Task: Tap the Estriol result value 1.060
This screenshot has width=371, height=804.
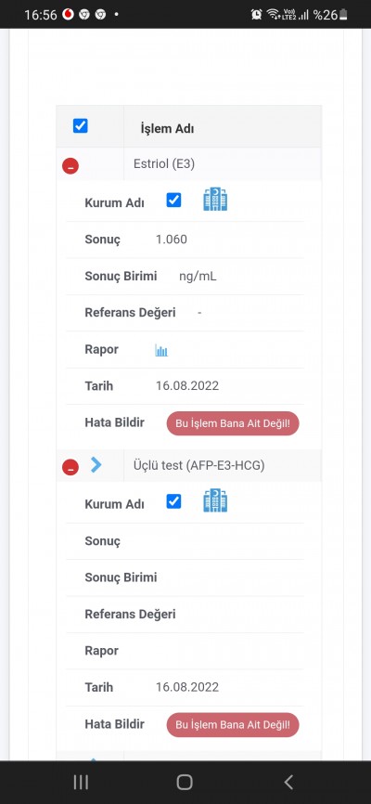Action: click(x=172, y=240)
